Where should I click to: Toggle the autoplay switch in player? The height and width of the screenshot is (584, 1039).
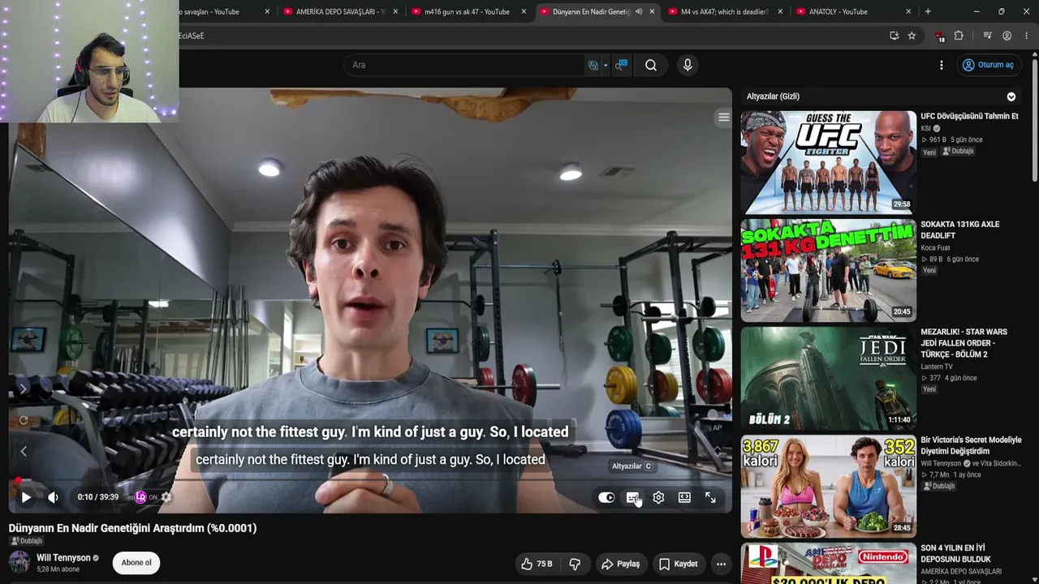[606, 497]
